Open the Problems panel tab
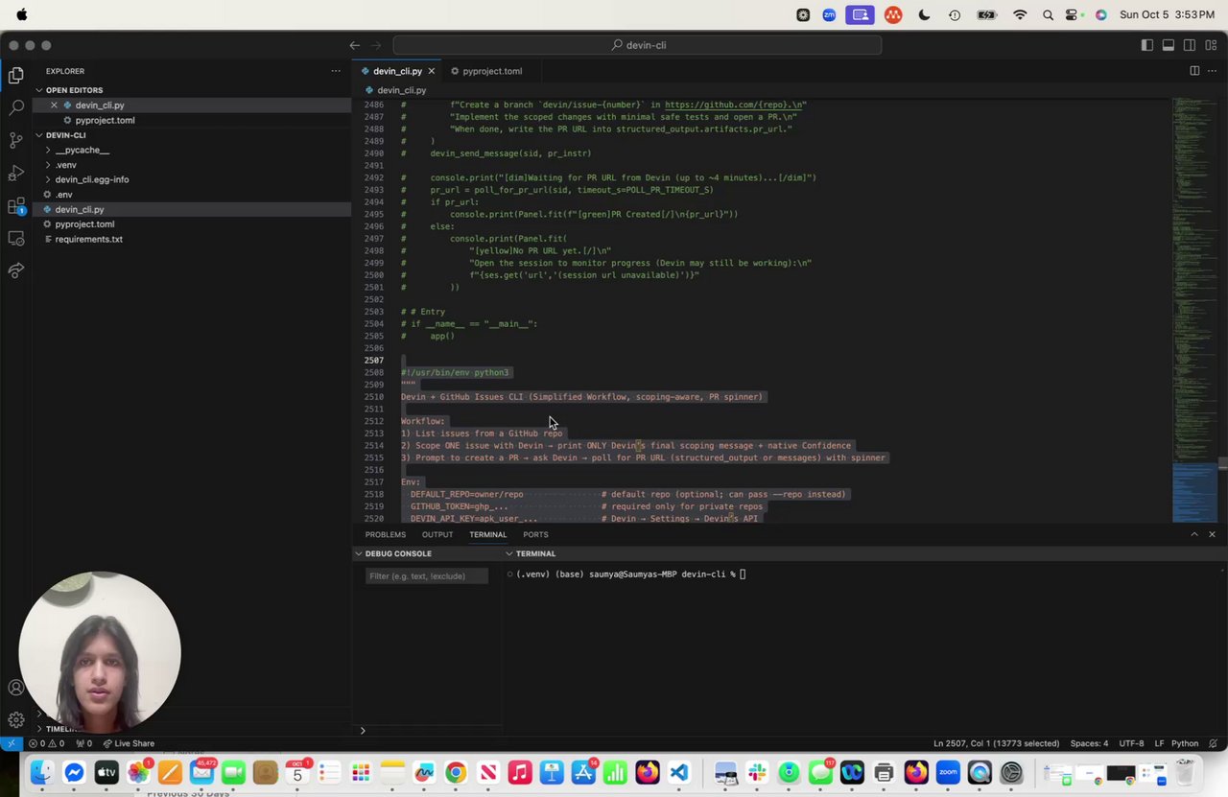The width and height of the screenshot is (1228, 797). pos(385,534)
